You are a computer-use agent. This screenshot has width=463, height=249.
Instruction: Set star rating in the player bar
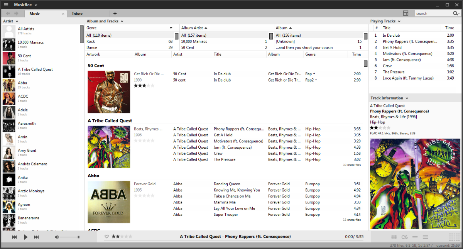point(122,236)
